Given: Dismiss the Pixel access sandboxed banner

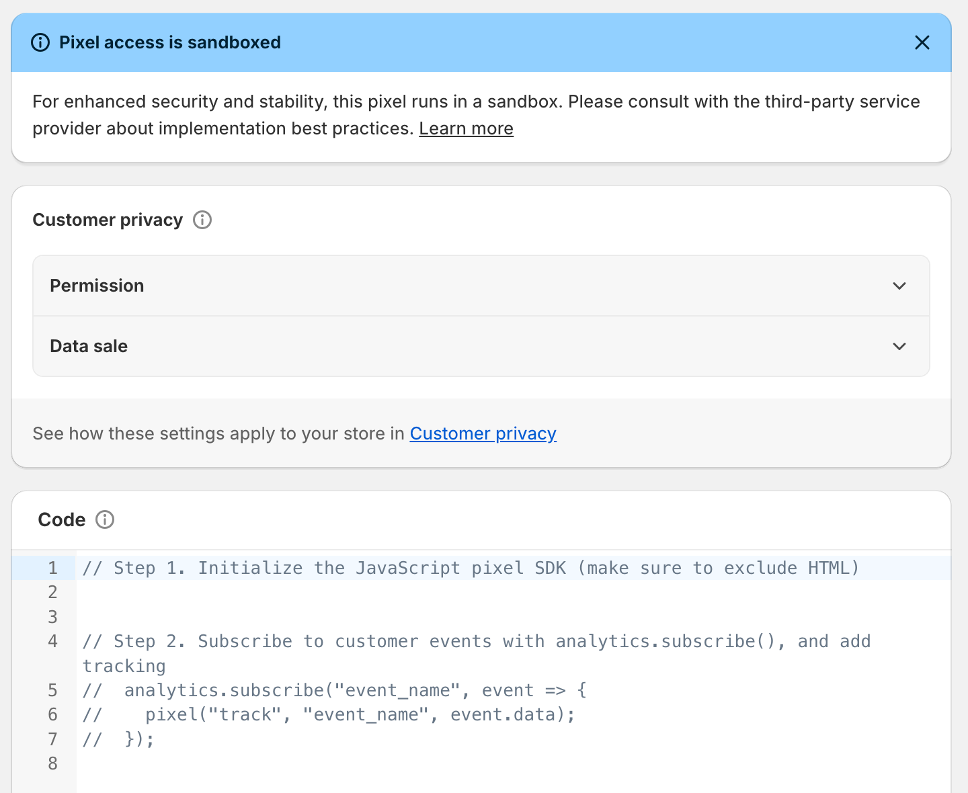Looking at the screenshot, I should tap(922, 42).
